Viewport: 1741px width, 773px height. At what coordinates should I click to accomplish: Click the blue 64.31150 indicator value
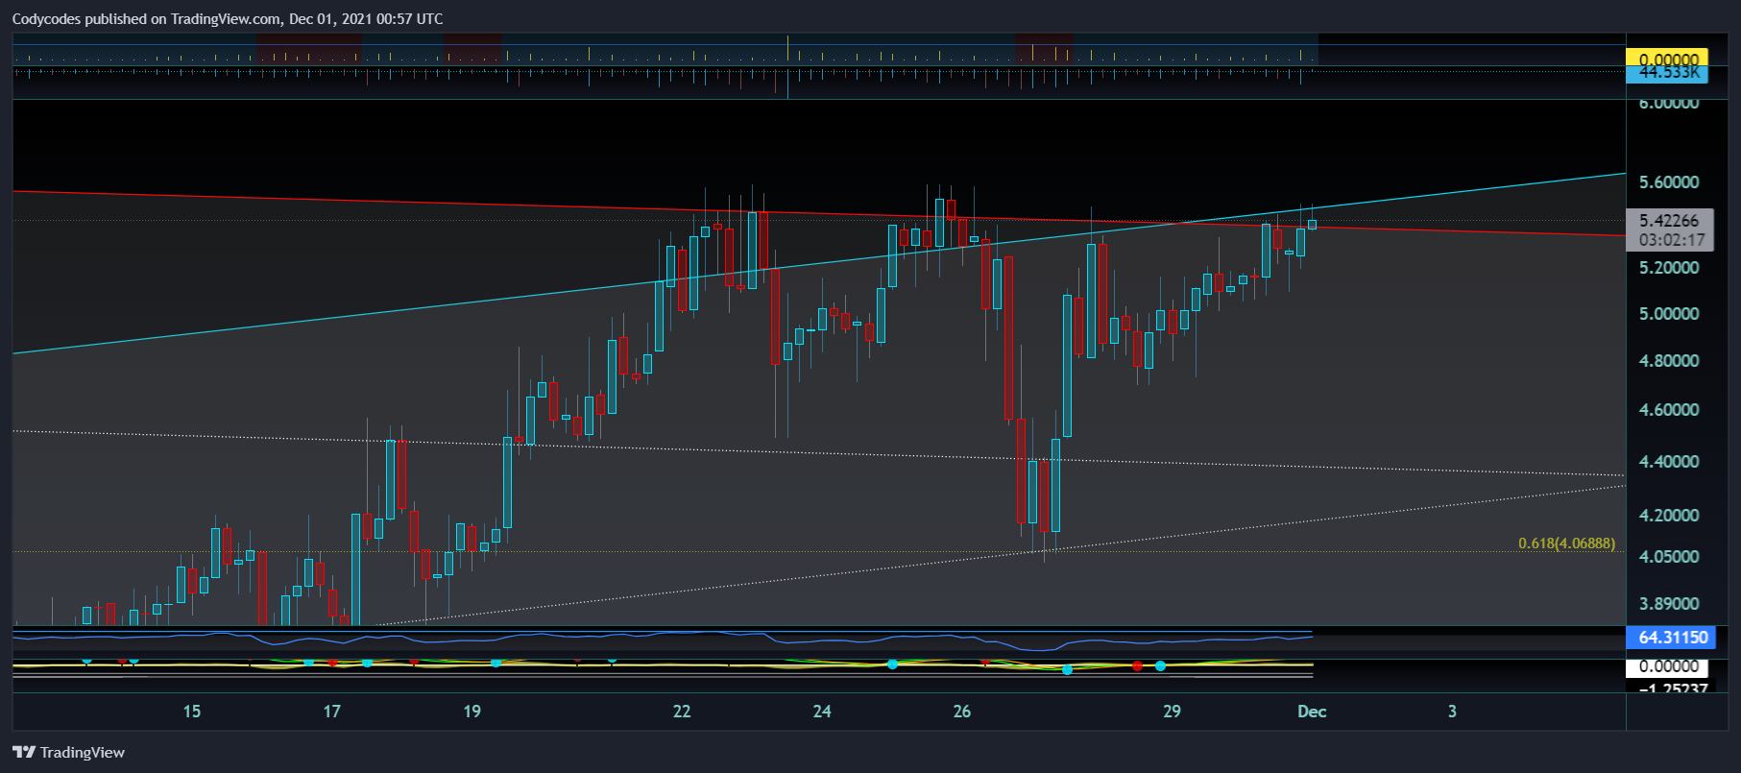[1672, 638]
